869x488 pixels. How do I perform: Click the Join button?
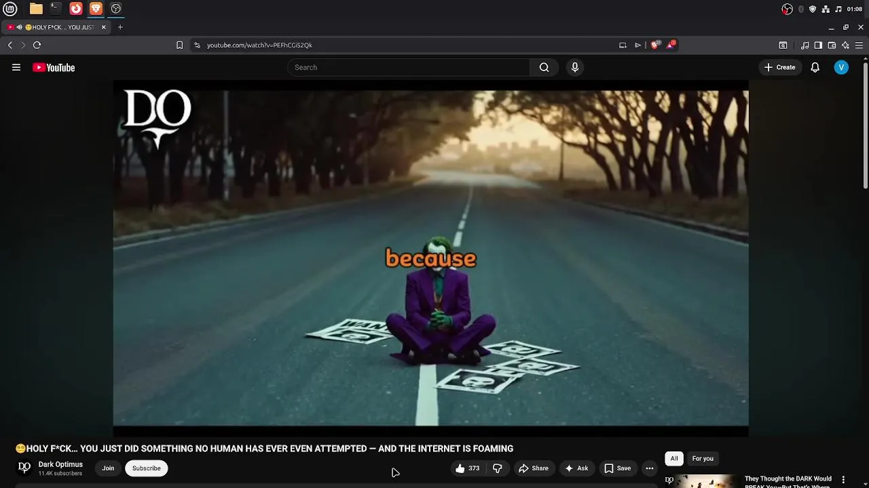pos(108,468)
